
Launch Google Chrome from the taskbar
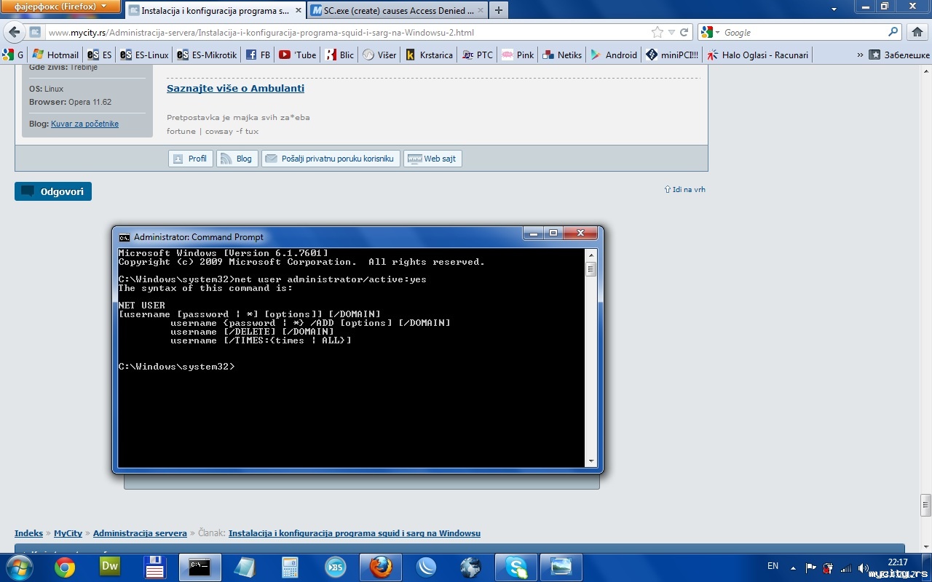click(65, 567)
